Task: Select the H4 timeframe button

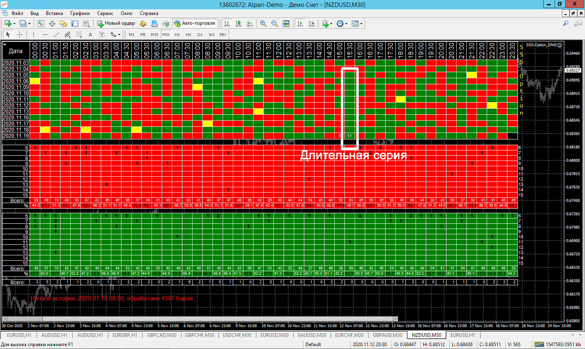Action: (x=188, y=34)
